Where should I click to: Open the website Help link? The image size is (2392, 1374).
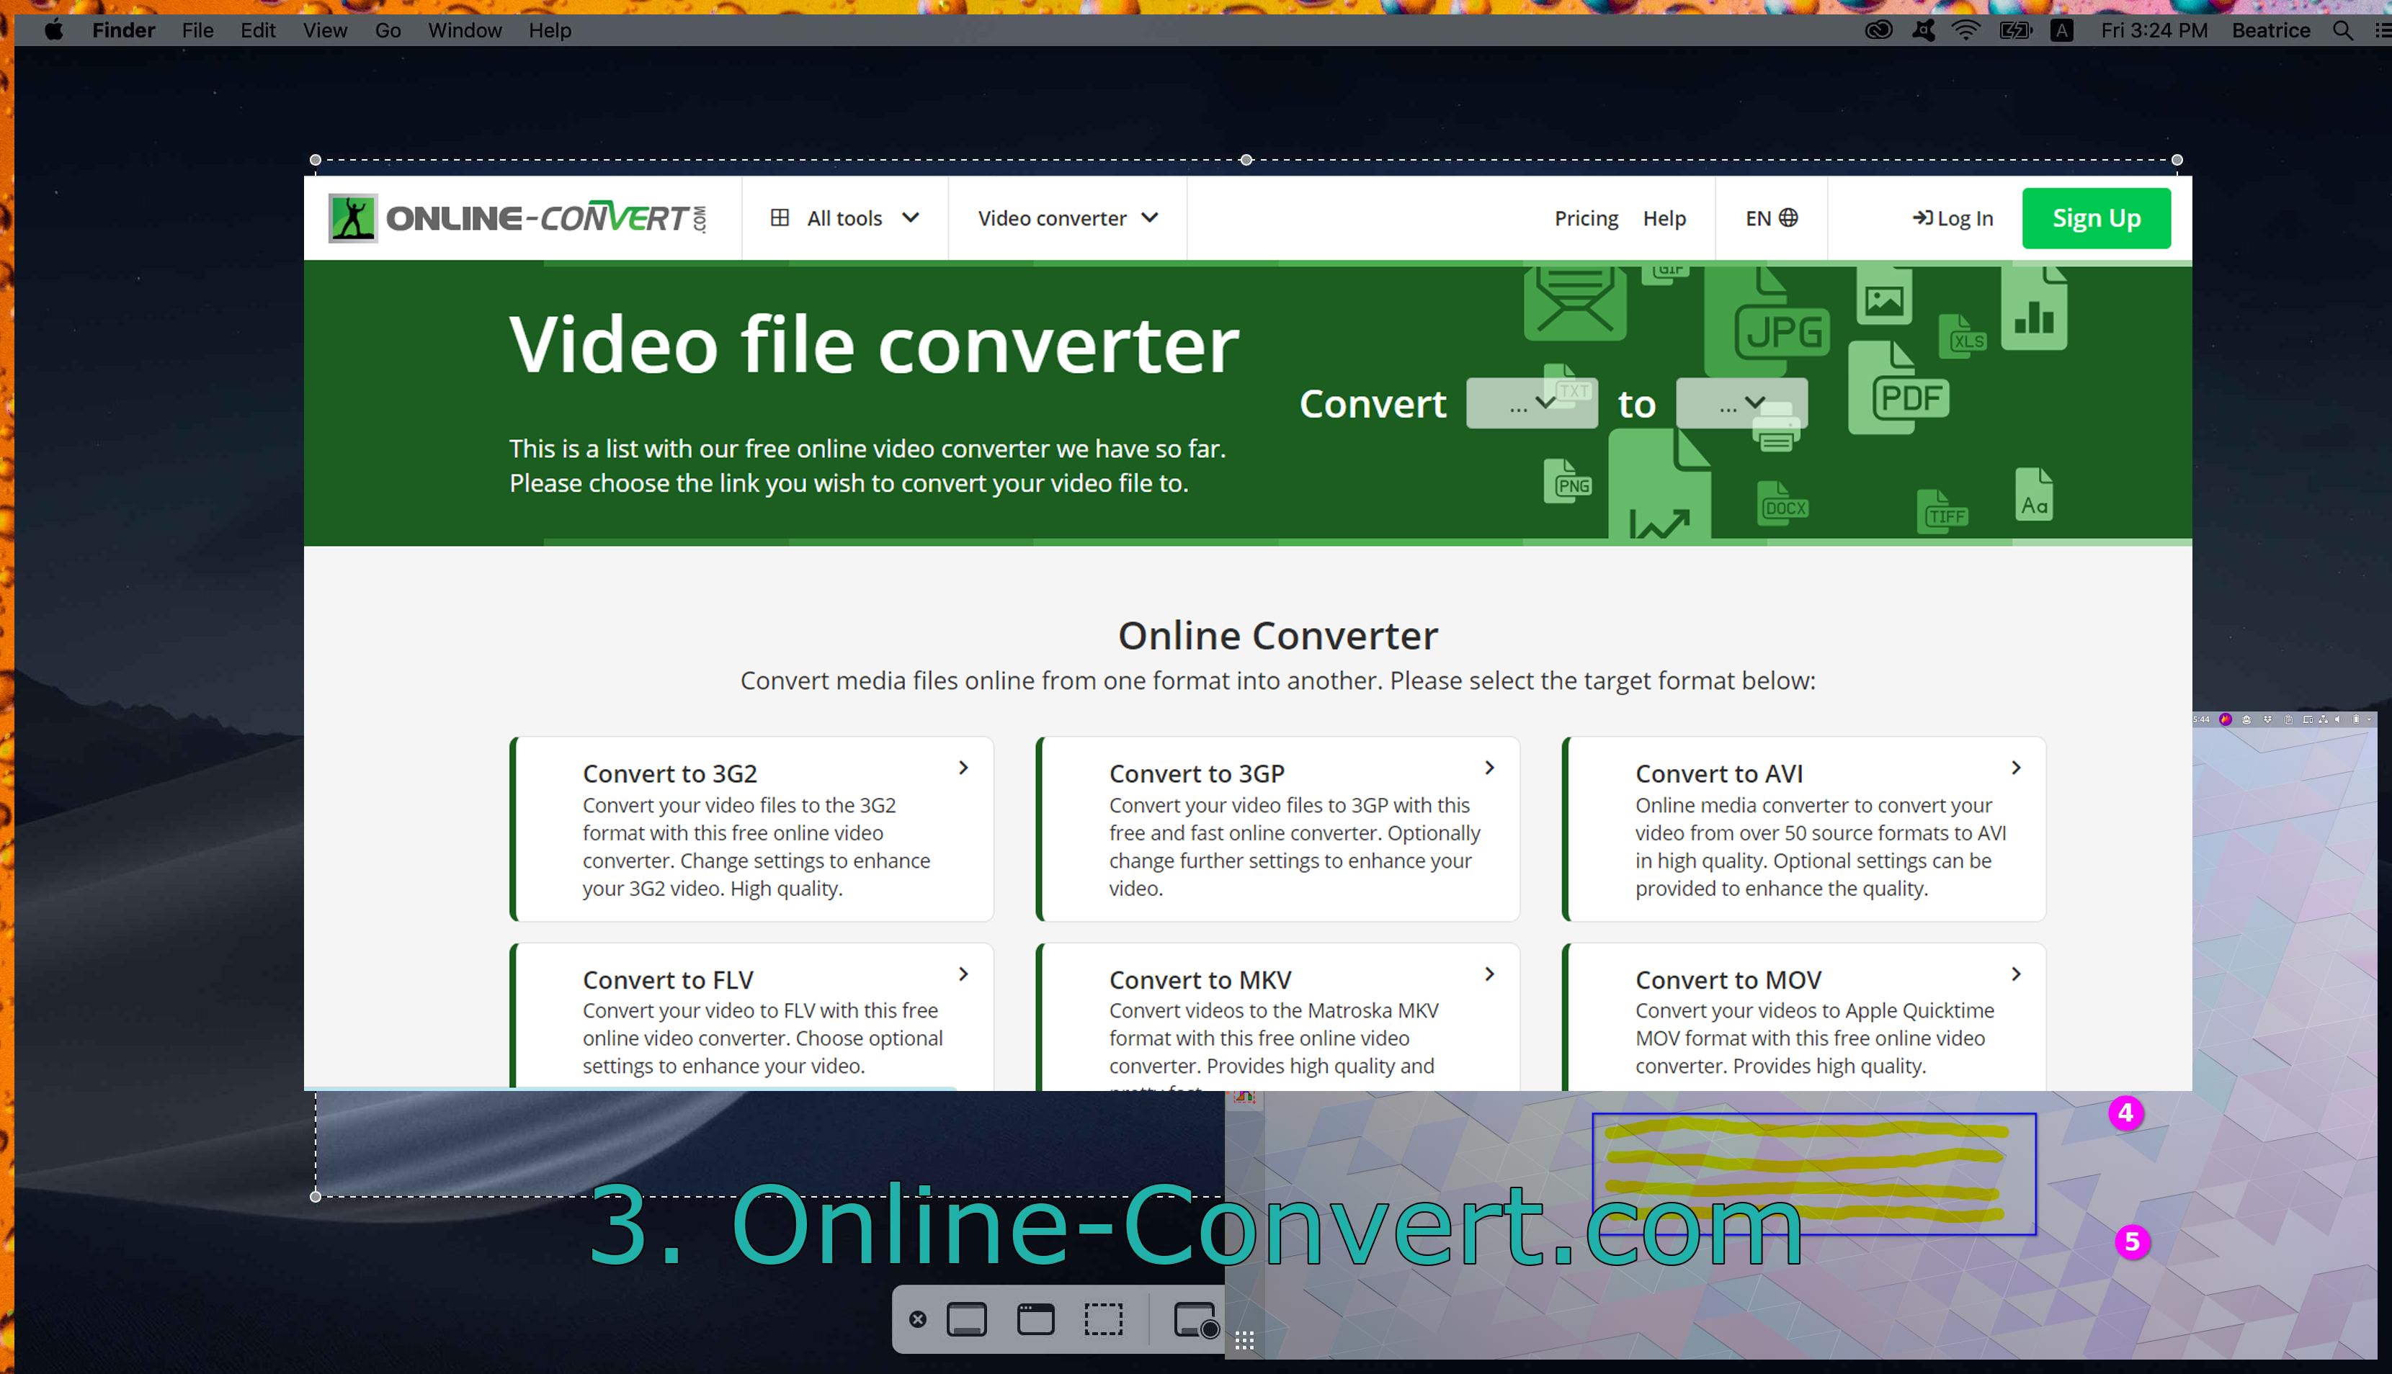(1664, 218)
